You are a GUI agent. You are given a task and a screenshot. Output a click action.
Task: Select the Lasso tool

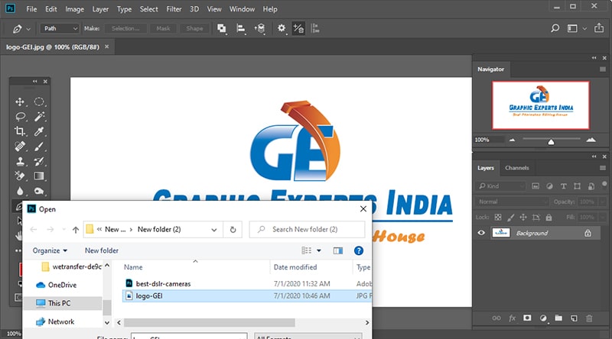click(x=20, y=117)
